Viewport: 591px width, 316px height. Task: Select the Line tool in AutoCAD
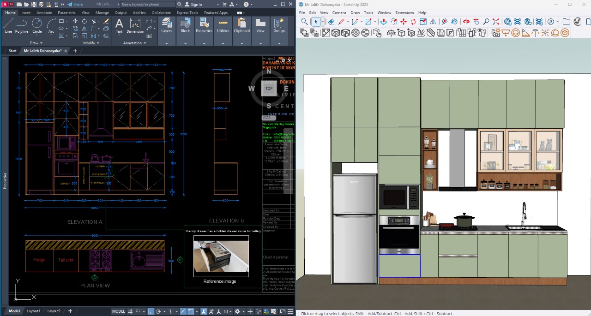8,25
